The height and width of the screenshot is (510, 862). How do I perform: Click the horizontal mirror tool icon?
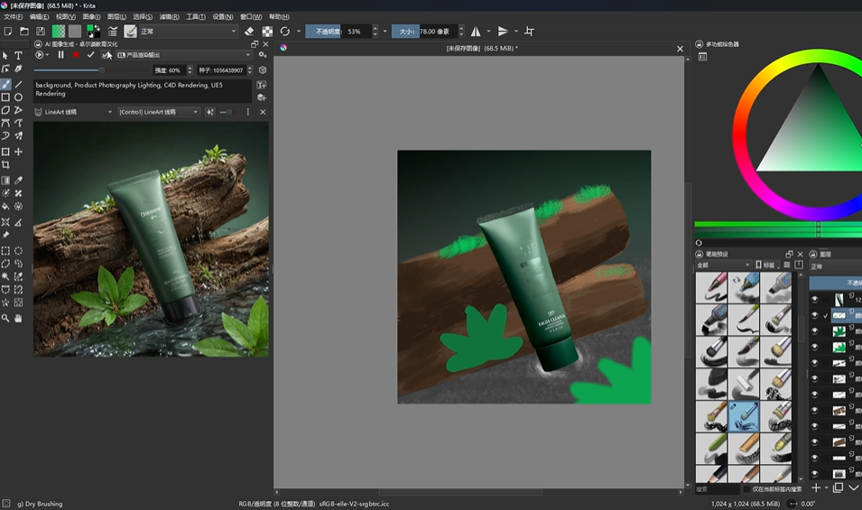tap(476, 32)
